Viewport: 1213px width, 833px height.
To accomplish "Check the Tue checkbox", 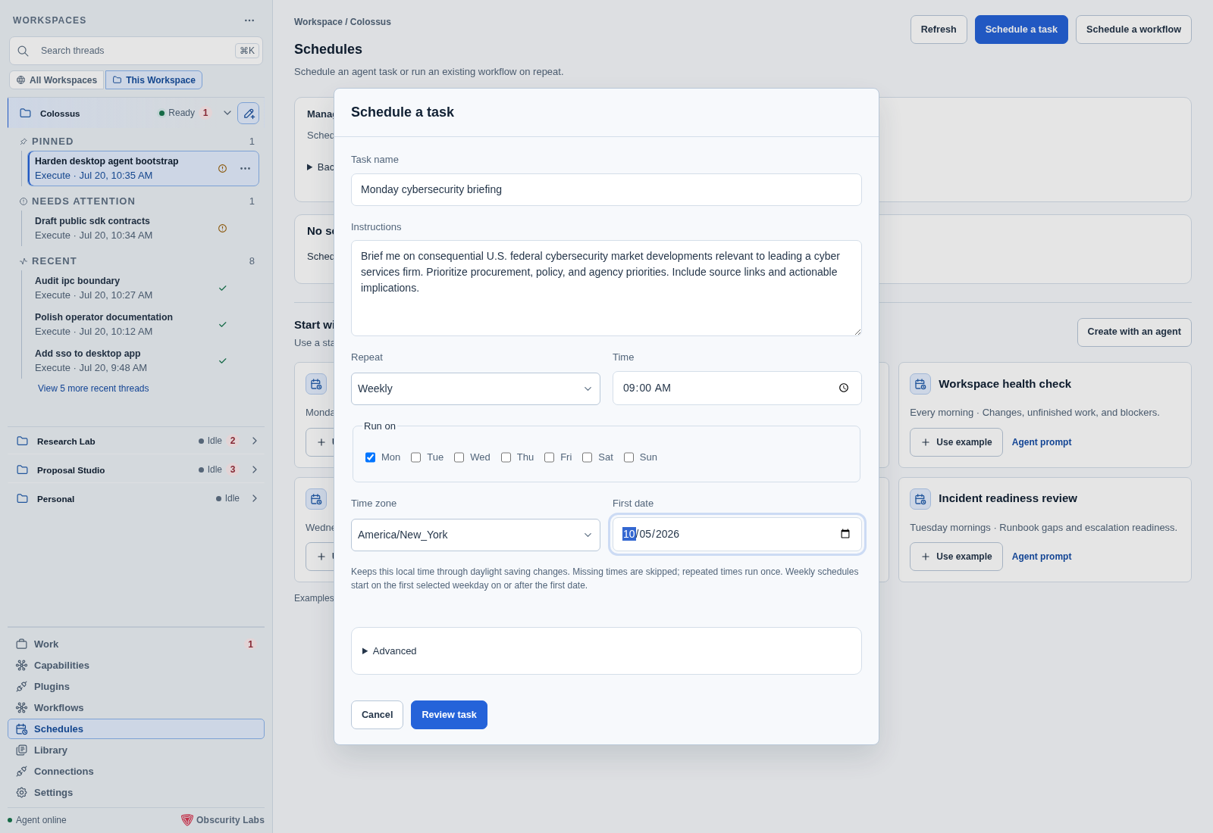I will 415,457.
